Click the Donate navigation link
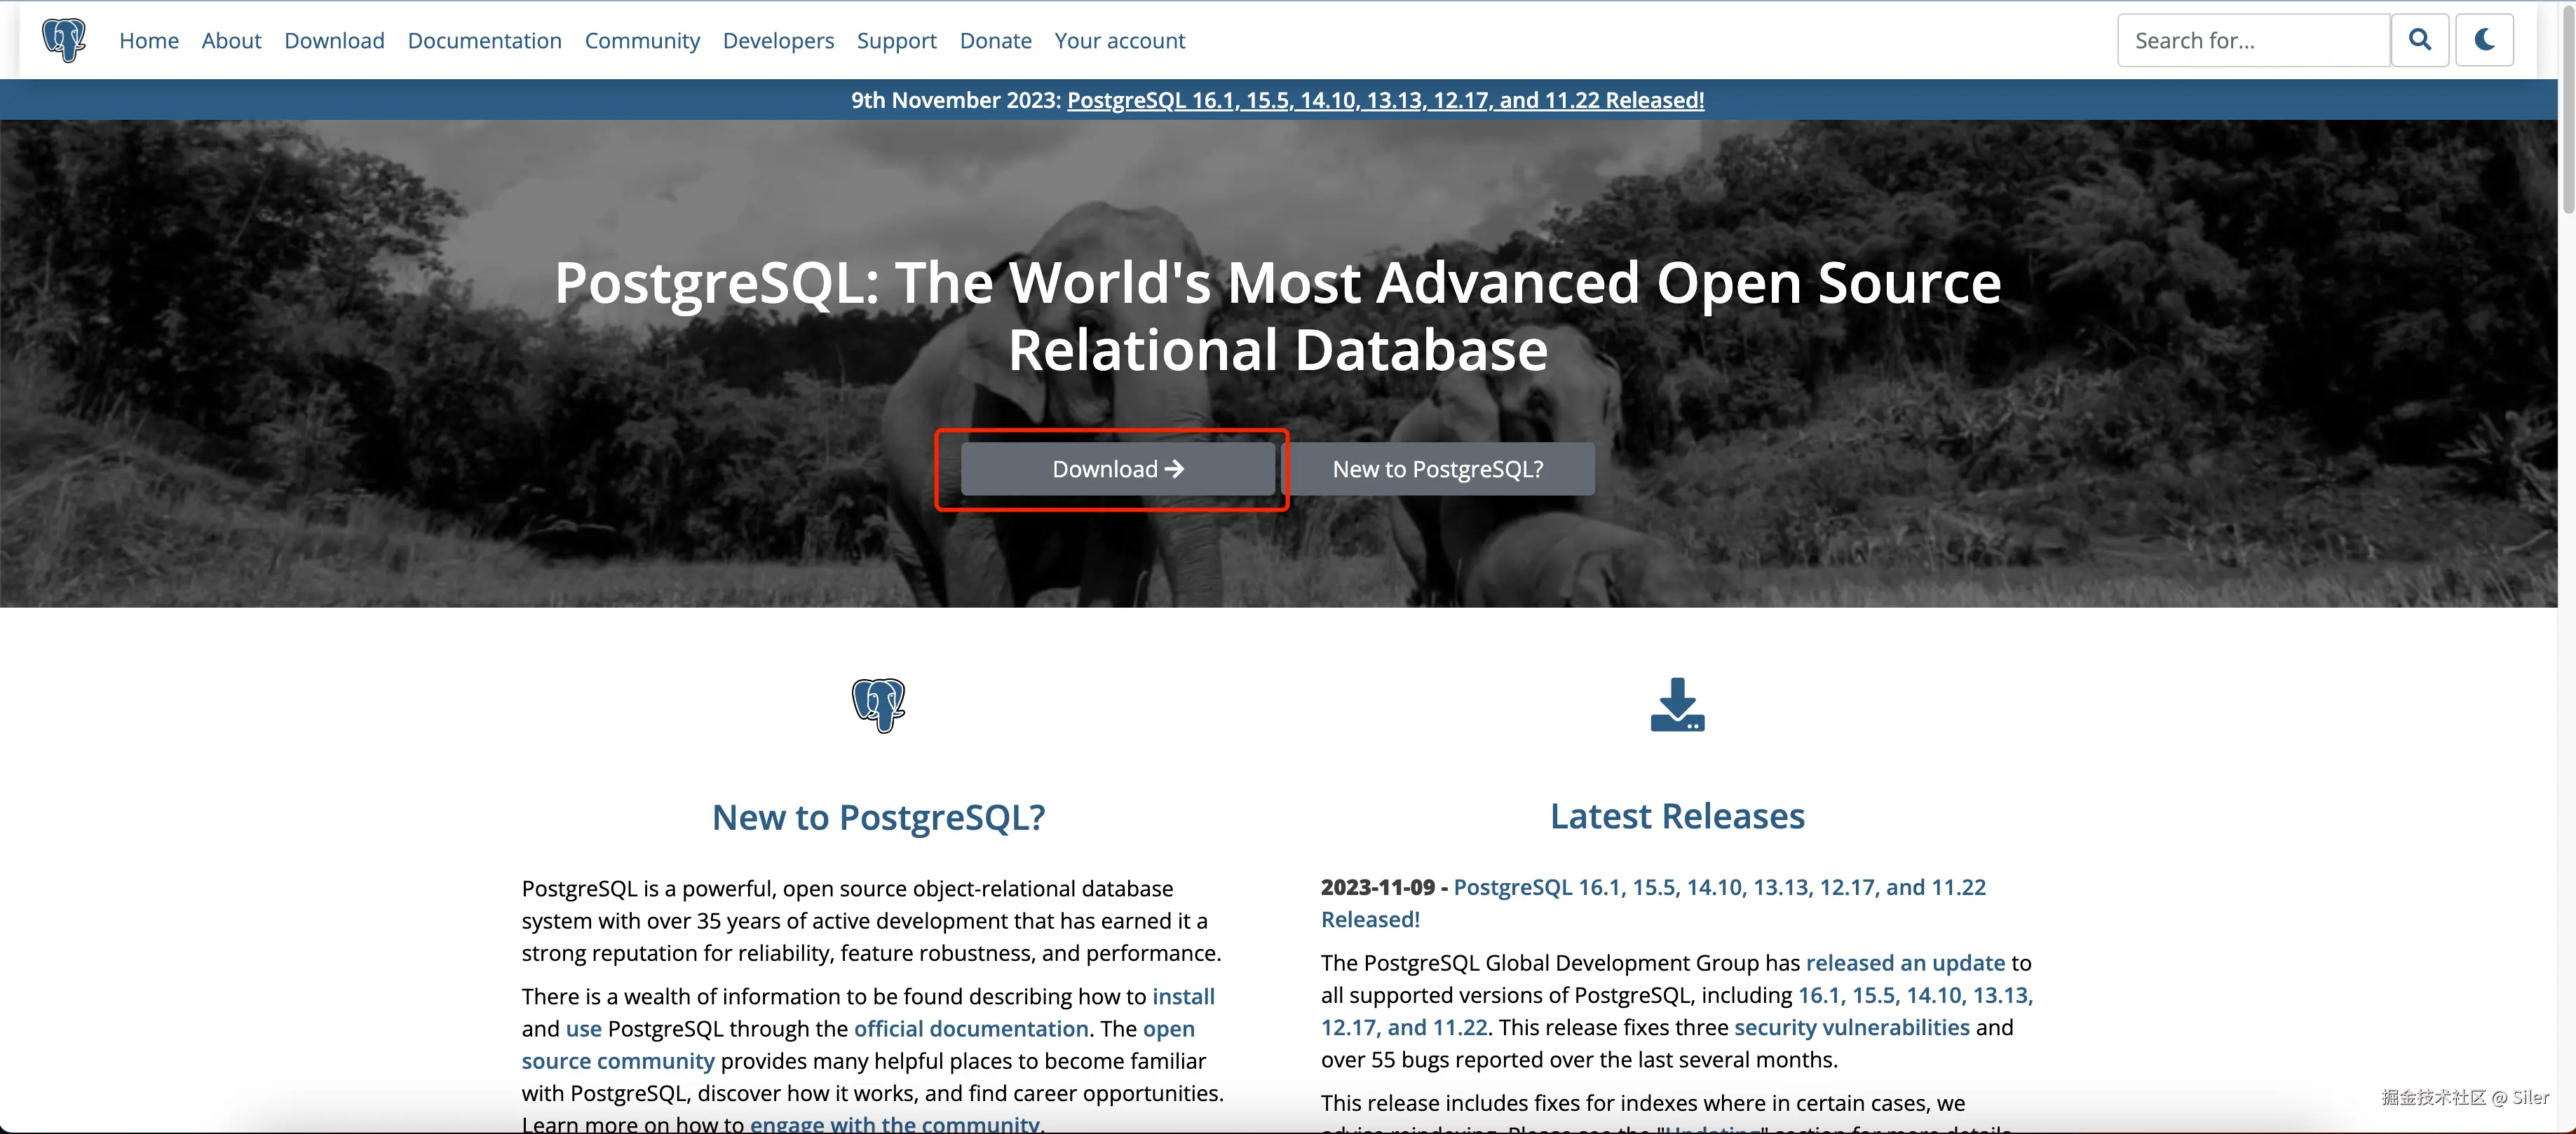 coord(995,41)
